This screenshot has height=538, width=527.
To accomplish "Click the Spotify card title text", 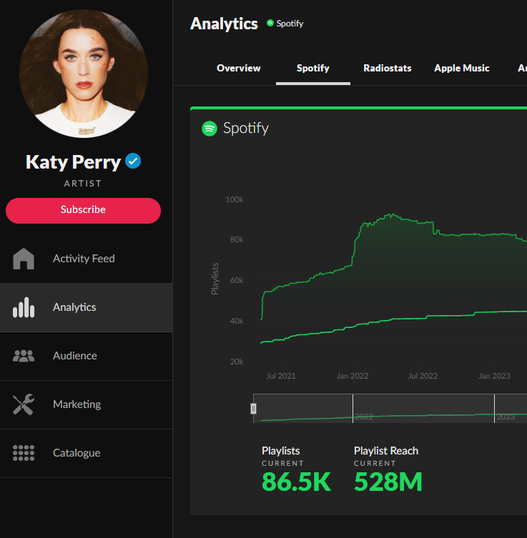I will (x=246, y=129).
